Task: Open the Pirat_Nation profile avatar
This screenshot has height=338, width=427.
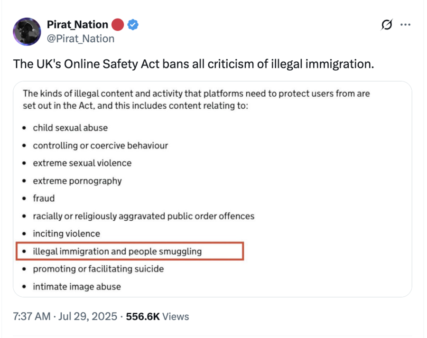Action: (x=27, y=32)
